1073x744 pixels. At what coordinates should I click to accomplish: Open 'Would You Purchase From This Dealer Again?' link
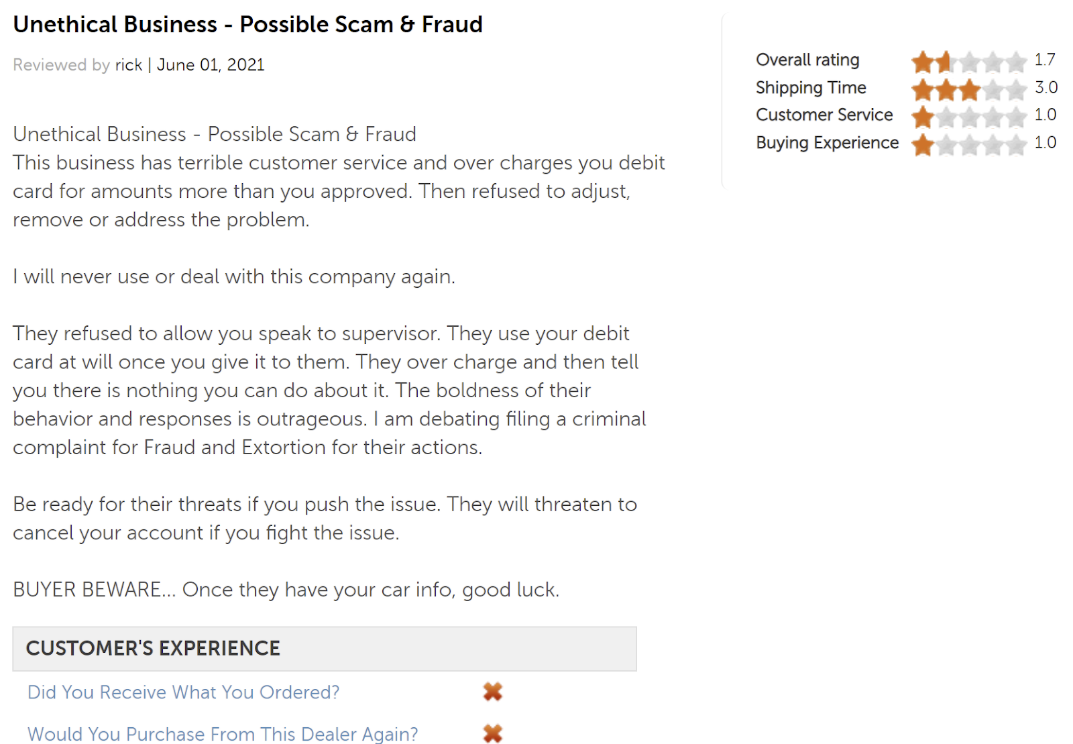click(223, 734)
